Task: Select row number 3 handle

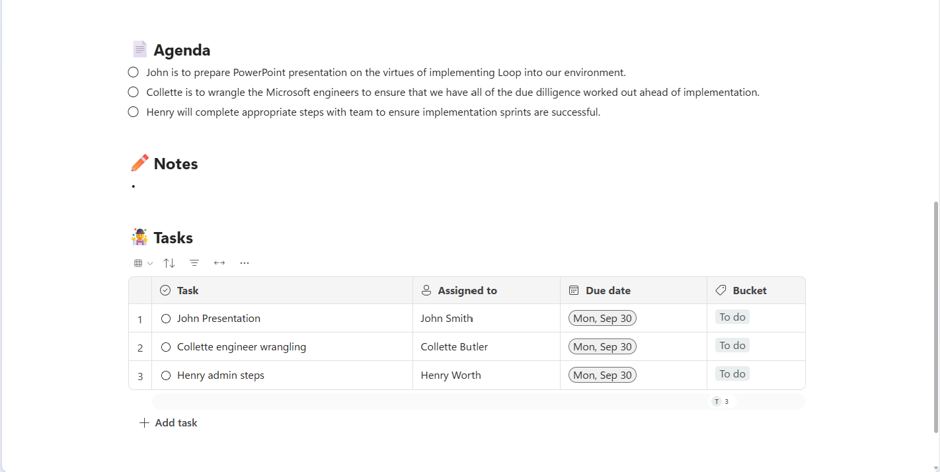Action: point(140,376)
